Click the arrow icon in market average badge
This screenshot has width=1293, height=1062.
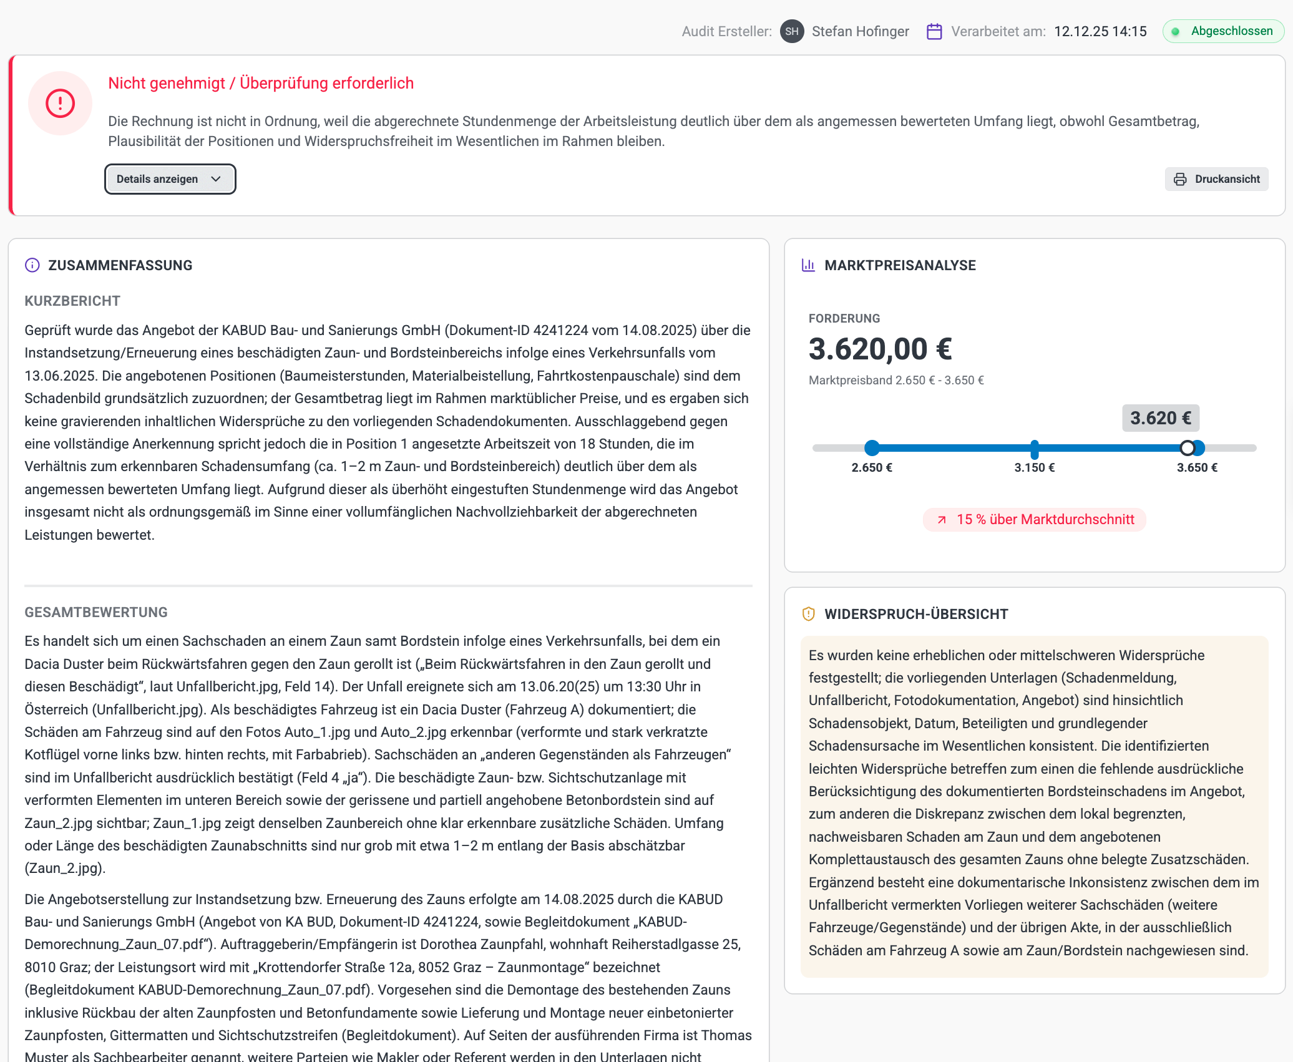pyautogui.click(x=942, y=520)
